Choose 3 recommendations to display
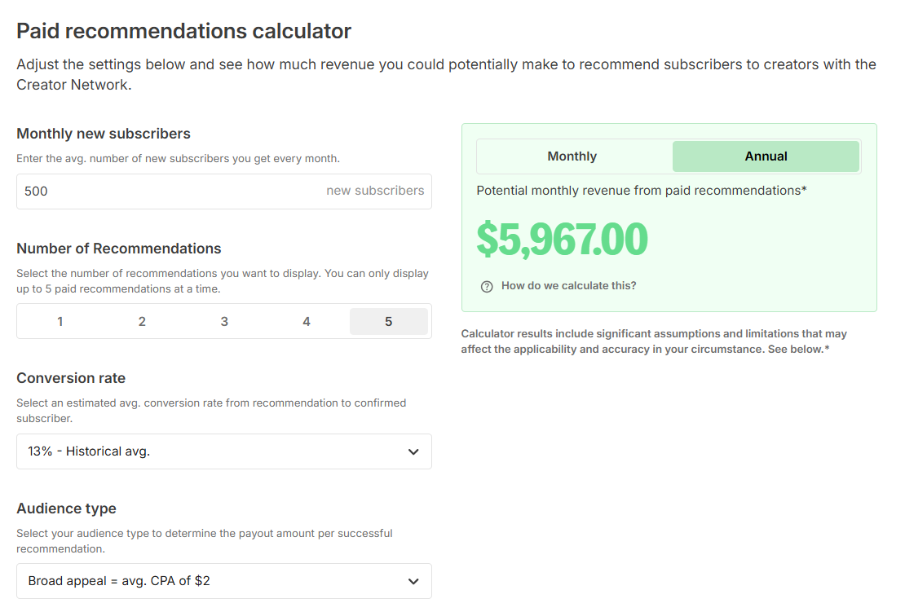Image resolution: width=905 pixels, height=612 pixels. (x=224, y=322)
